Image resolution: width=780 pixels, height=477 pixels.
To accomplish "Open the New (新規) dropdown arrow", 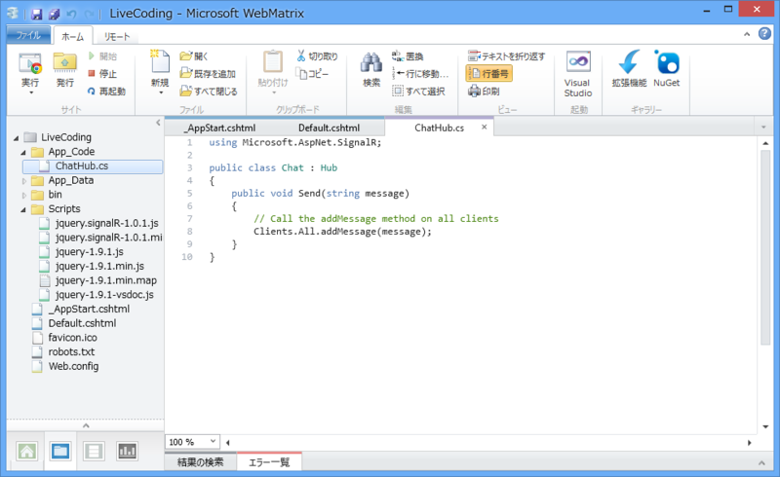I will click(x=161, y=92).
